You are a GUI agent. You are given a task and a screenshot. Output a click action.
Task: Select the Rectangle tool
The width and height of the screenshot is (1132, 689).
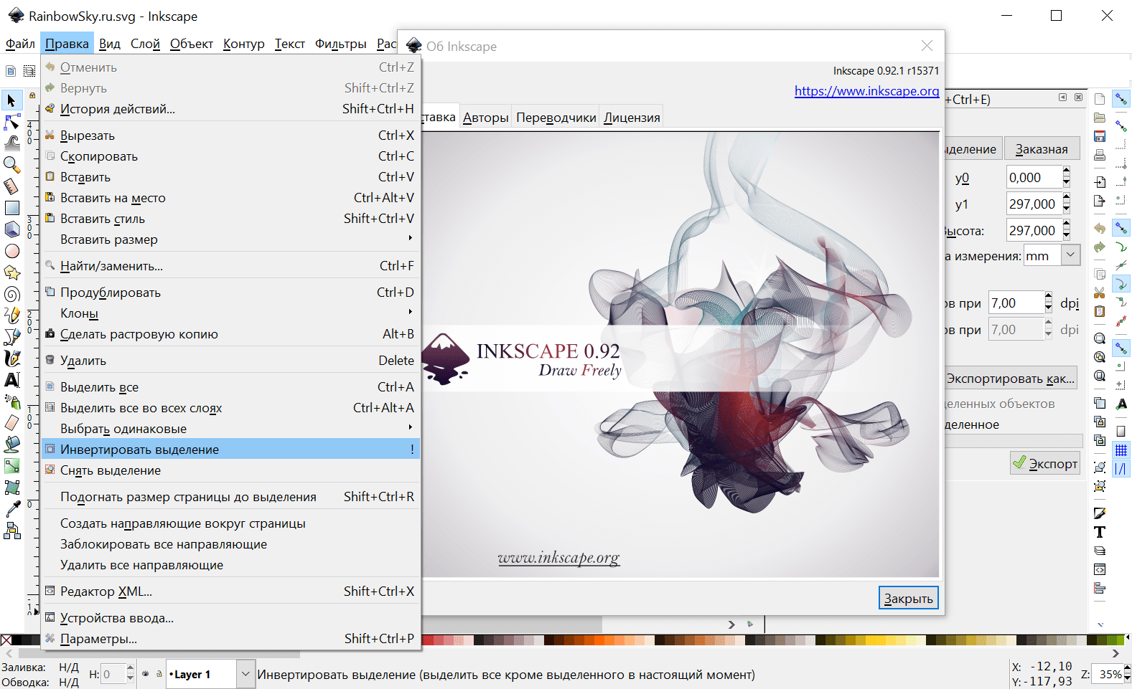11,208
